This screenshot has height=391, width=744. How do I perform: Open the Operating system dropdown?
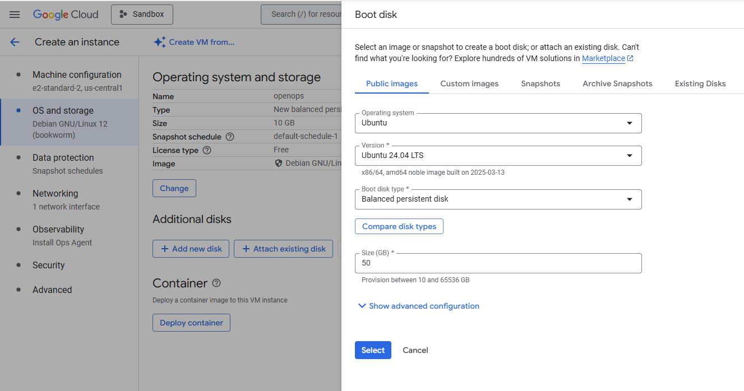point(498,123)
